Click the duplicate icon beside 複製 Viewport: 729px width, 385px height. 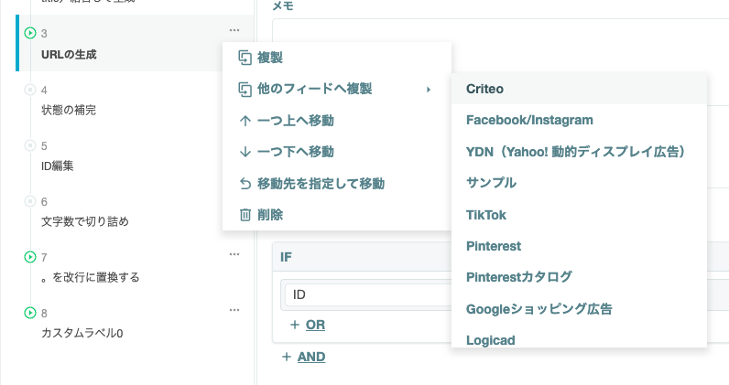pos(245,58)
